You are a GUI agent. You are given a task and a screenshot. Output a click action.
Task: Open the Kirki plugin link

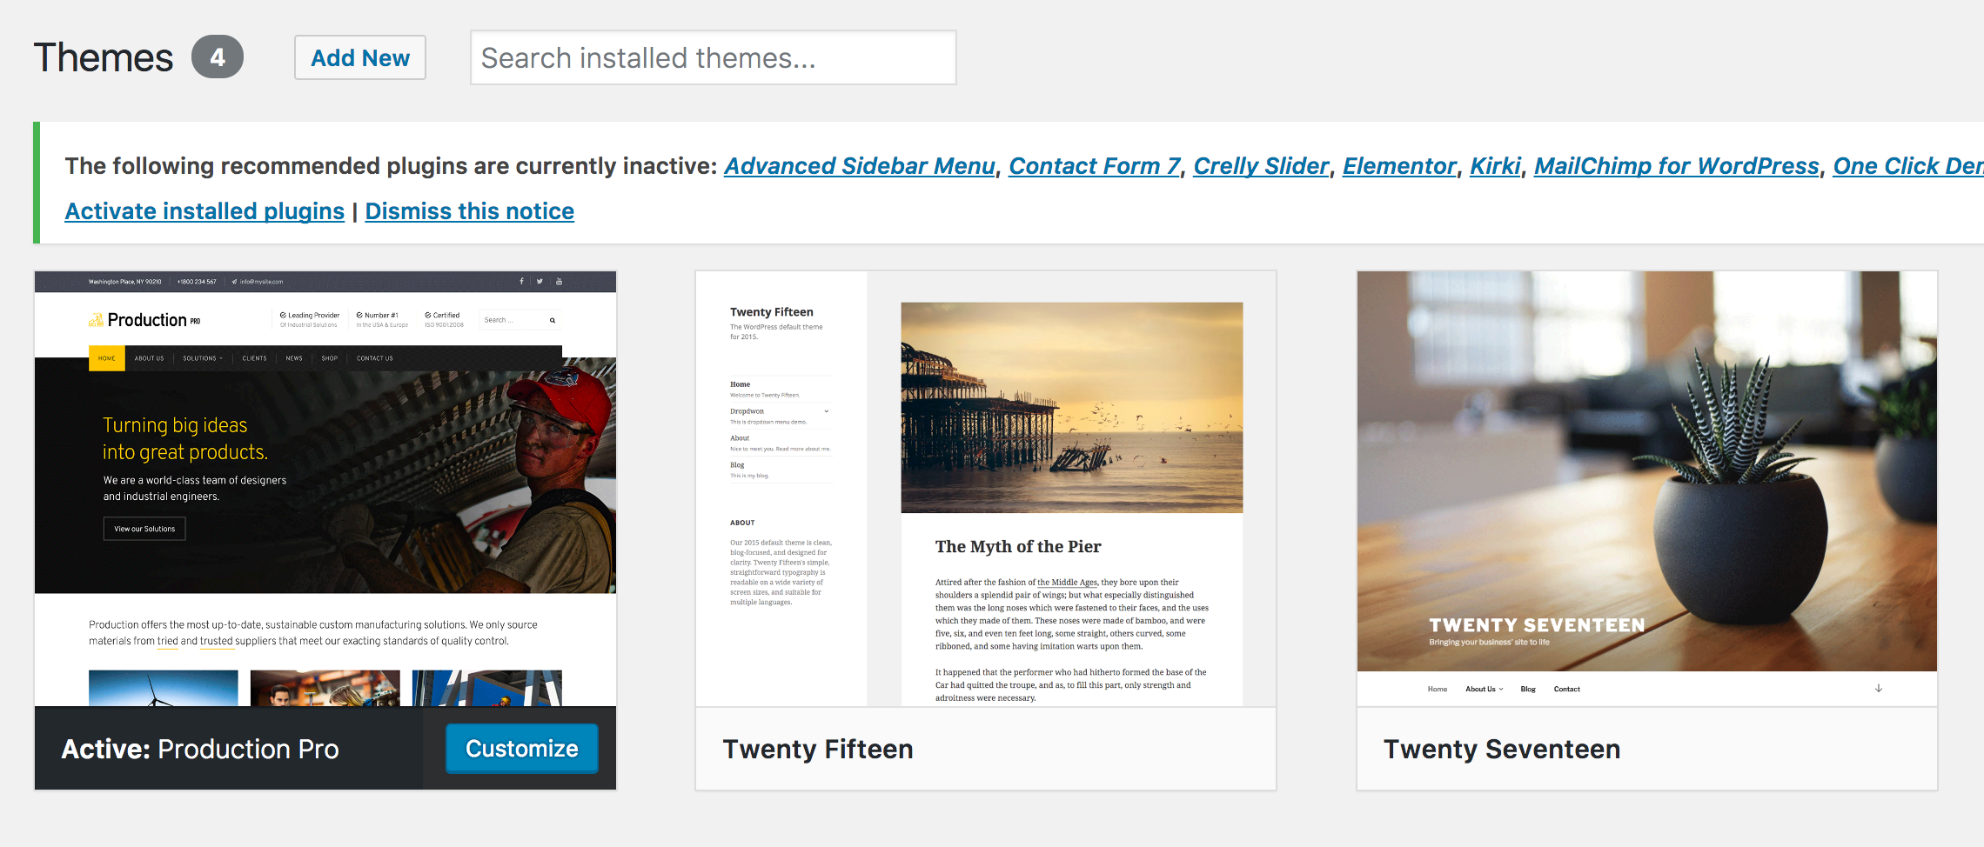point(1495,165)
